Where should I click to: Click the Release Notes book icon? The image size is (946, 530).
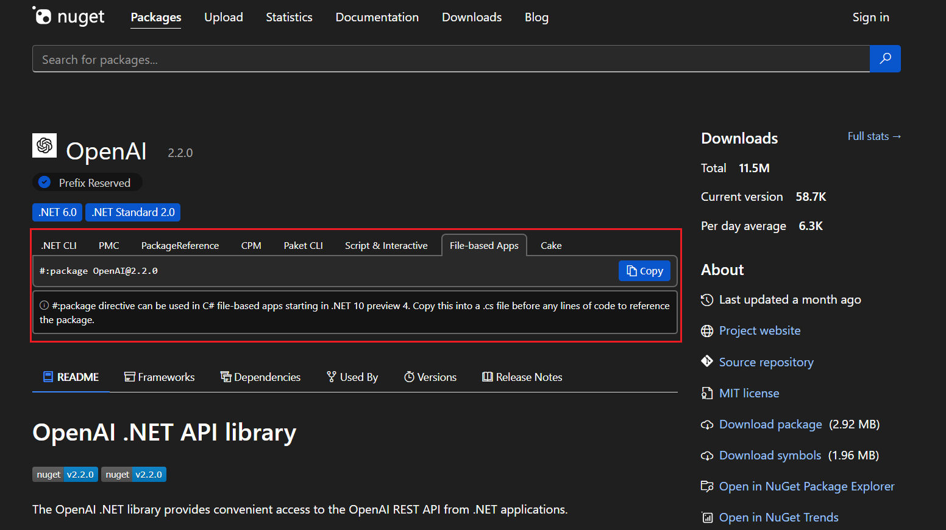[x=487, y=377]
